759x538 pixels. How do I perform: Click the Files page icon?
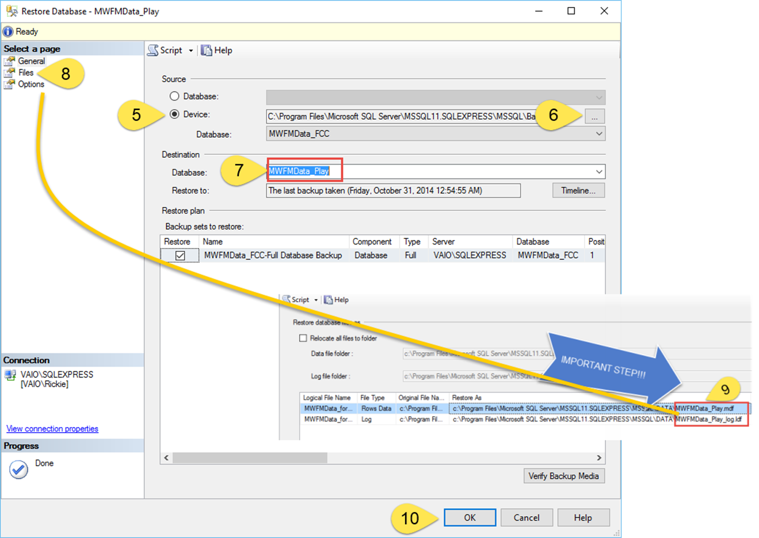tap(9, 73)
